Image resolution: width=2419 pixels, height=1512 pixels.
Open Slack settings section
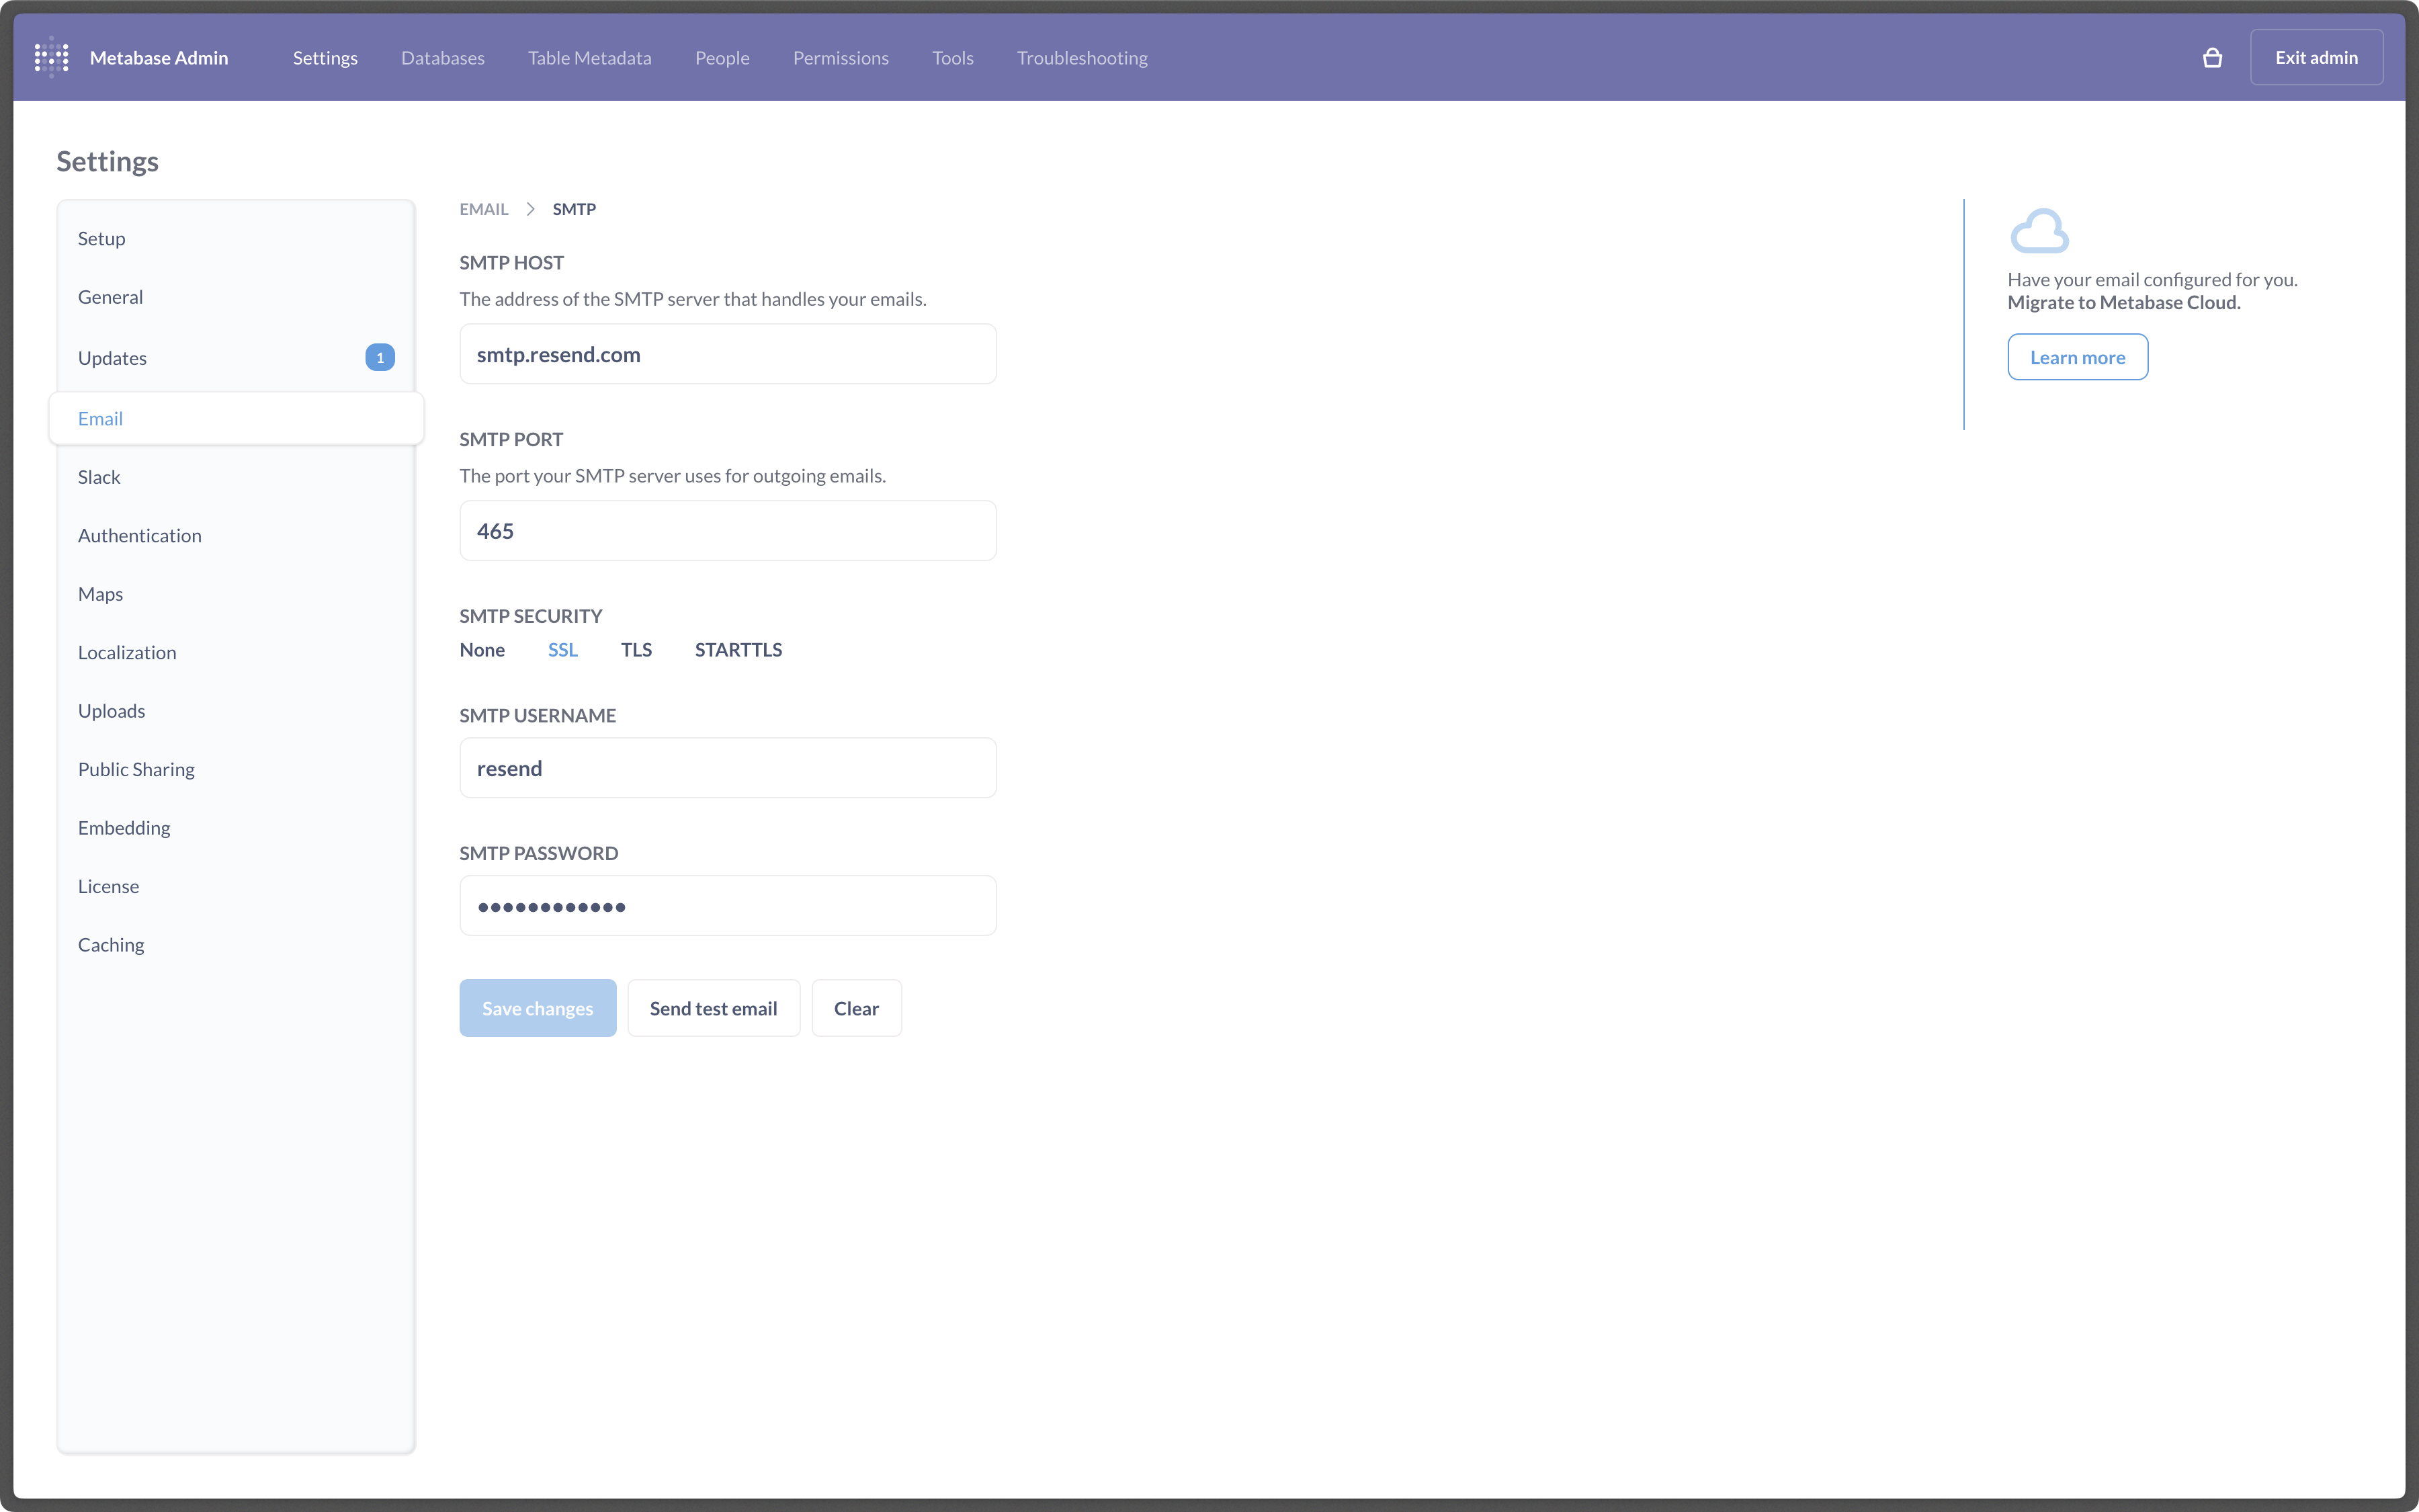(236, 477)
